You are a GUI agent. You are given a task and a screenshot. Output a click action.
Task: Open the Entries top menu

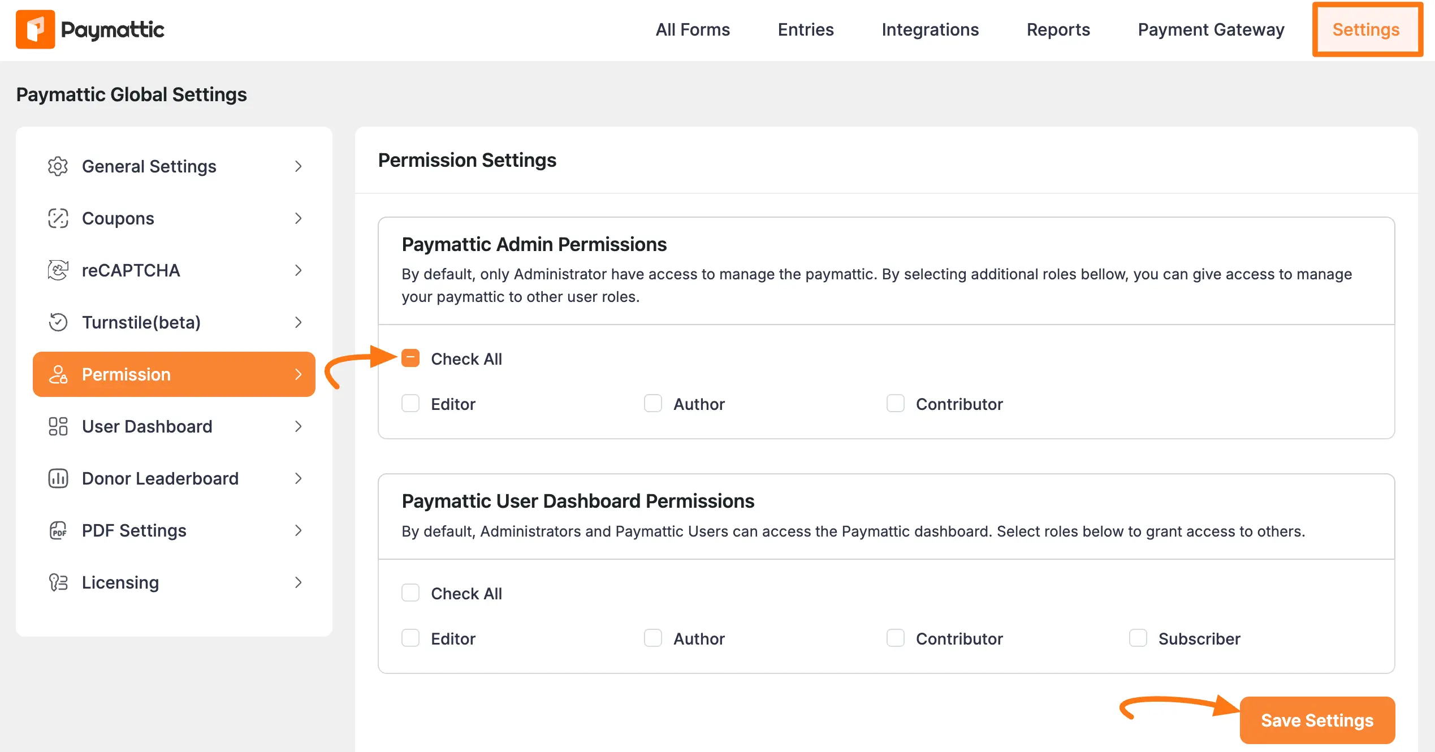point(806,29)
